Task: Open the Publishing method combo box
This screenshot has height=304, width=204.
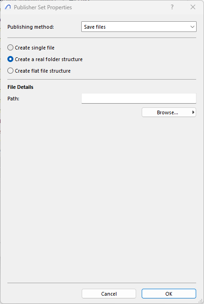Action: coord(139,27)
